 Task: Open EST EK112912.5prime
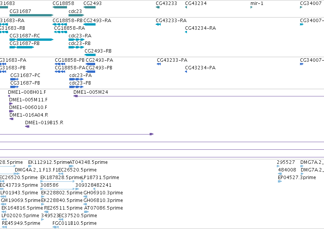(x=49, y=162)
